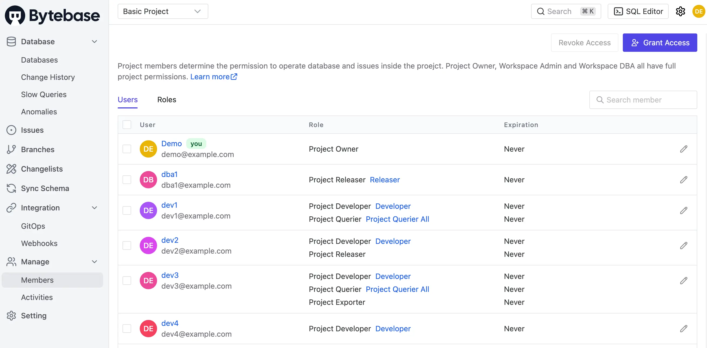Click Revoke Access button
707x348 pixels.
tap(584, 42)
